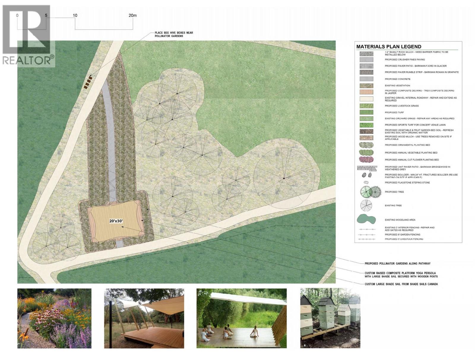Select the Proposed Ornamental Planting Bed symbol
This screenshot has width=475, height=356.
366,145
